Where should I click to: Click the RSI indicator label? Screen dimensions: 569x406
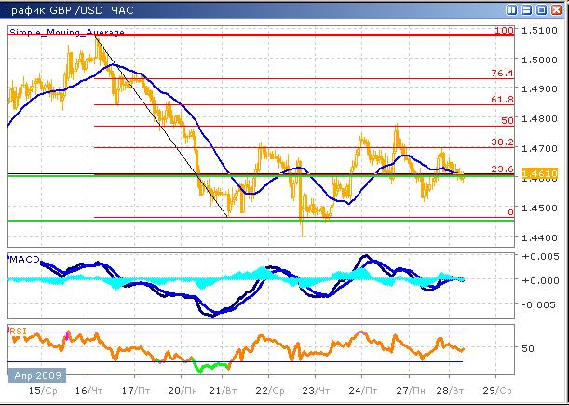(19, 331)
